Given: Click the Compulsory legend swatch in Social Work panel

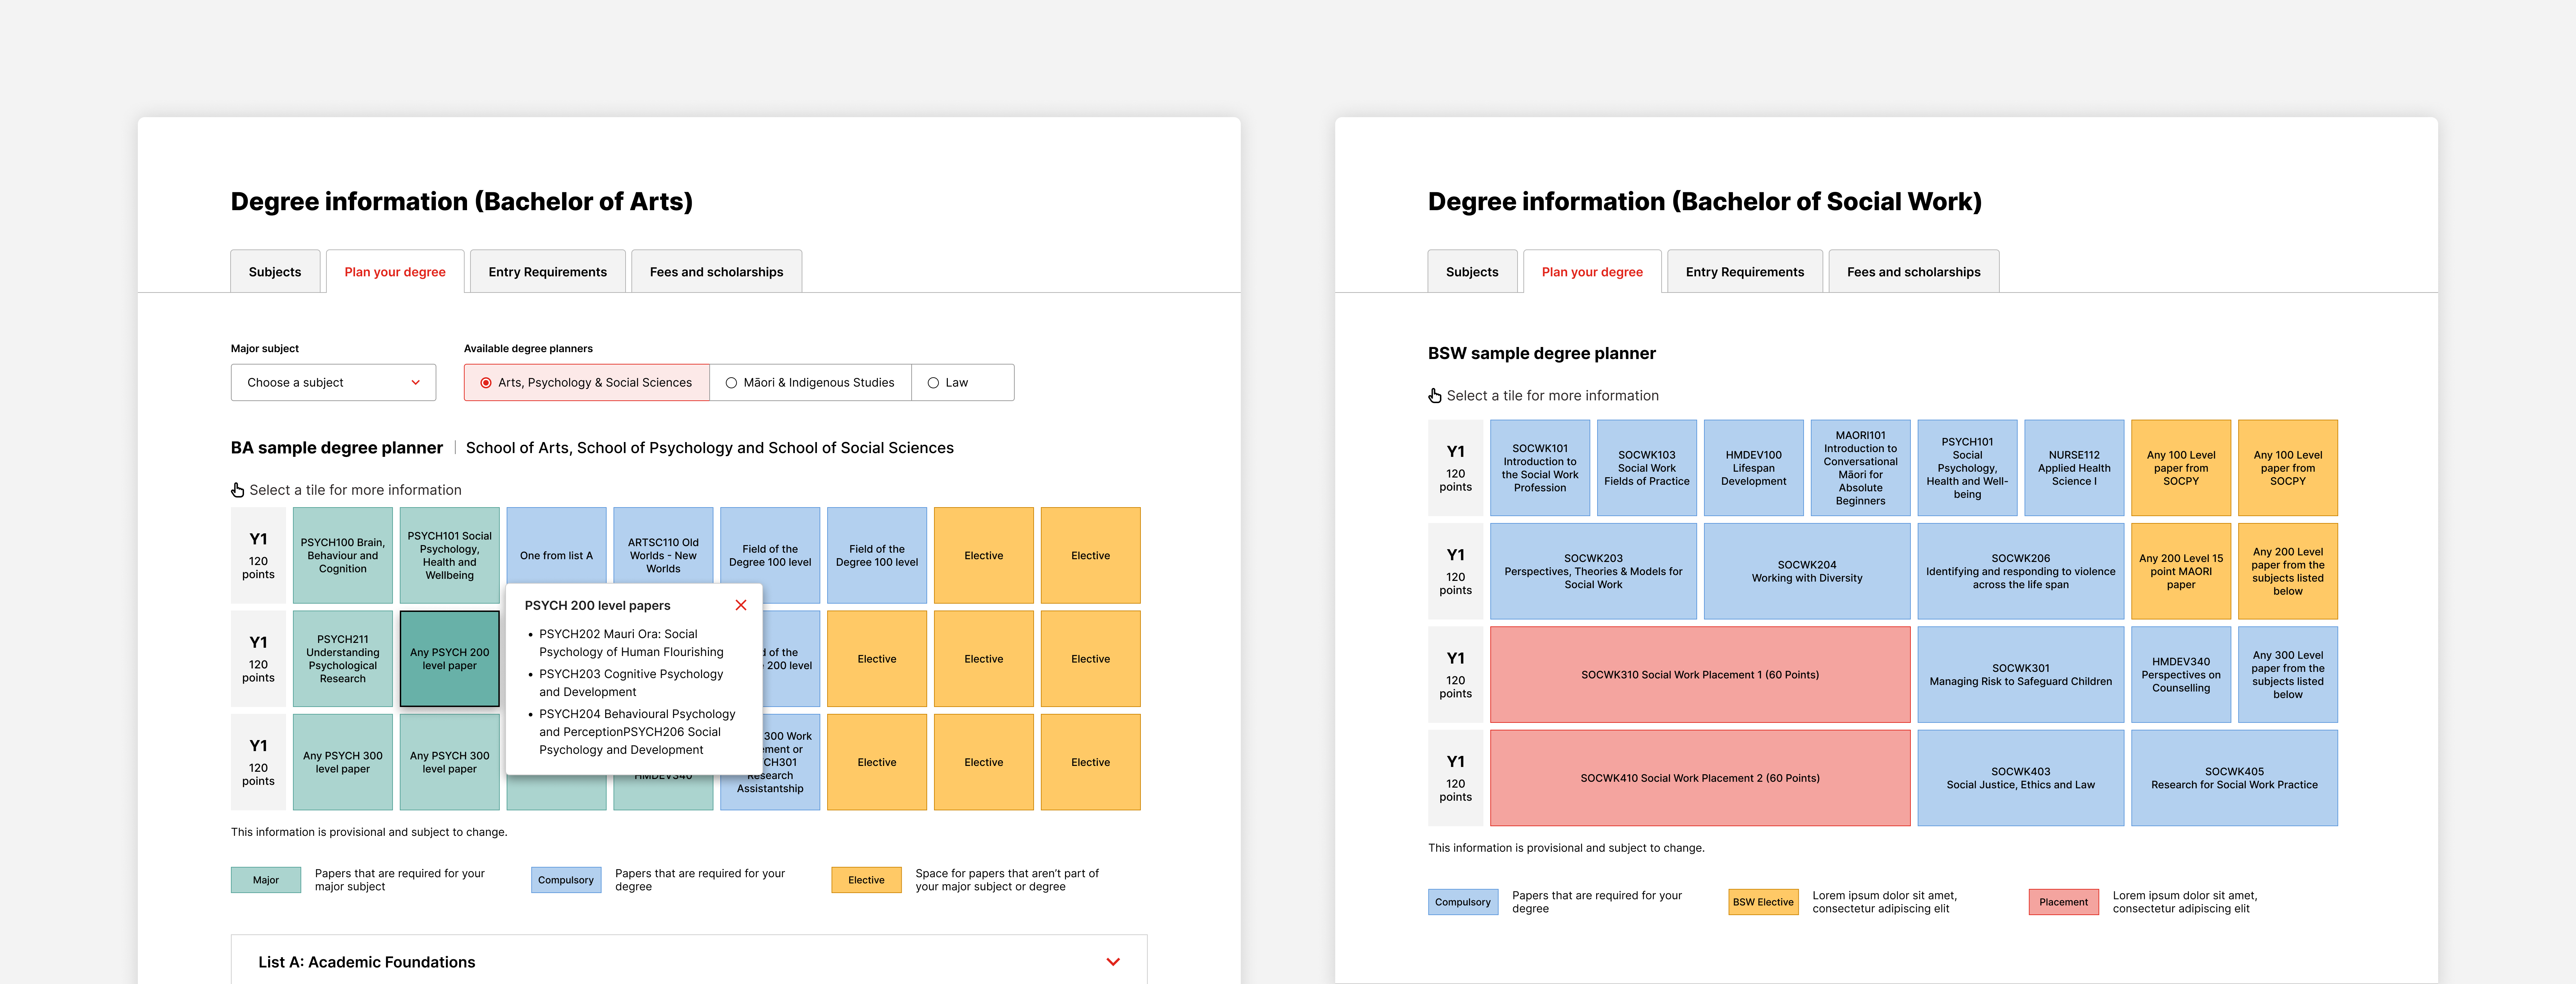Looking at the screenshot, I should tap(1463, 902).
